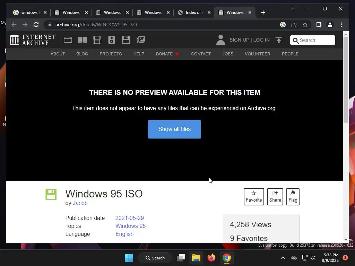Open the Texts book icon
This screenshot has width=355, height=266.
click(83, 40)
